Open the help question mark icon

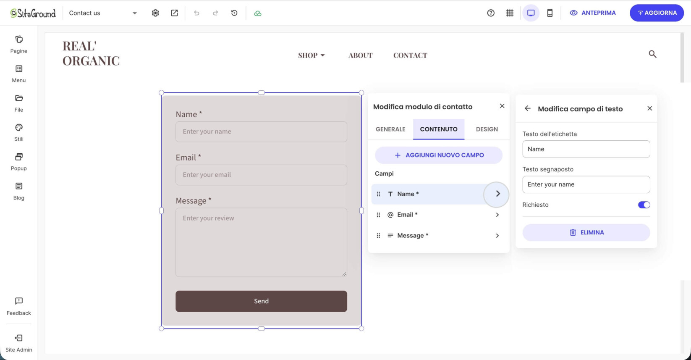(x=491, y=13)
